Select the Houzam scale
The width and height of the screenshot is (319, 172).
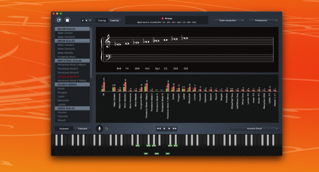(x=72, y=112)
